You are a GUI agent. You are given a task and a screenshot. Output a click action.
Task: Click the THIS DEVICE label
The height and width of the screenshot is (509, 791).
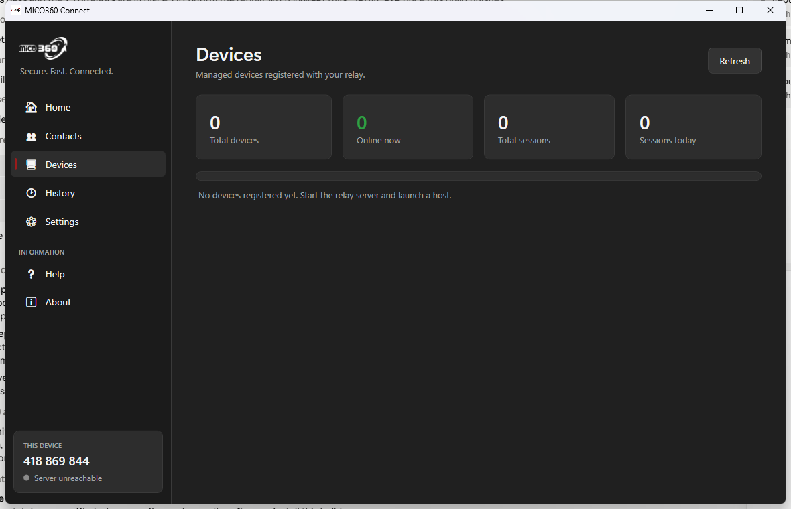pyautogui.click(x=42, y=446)
